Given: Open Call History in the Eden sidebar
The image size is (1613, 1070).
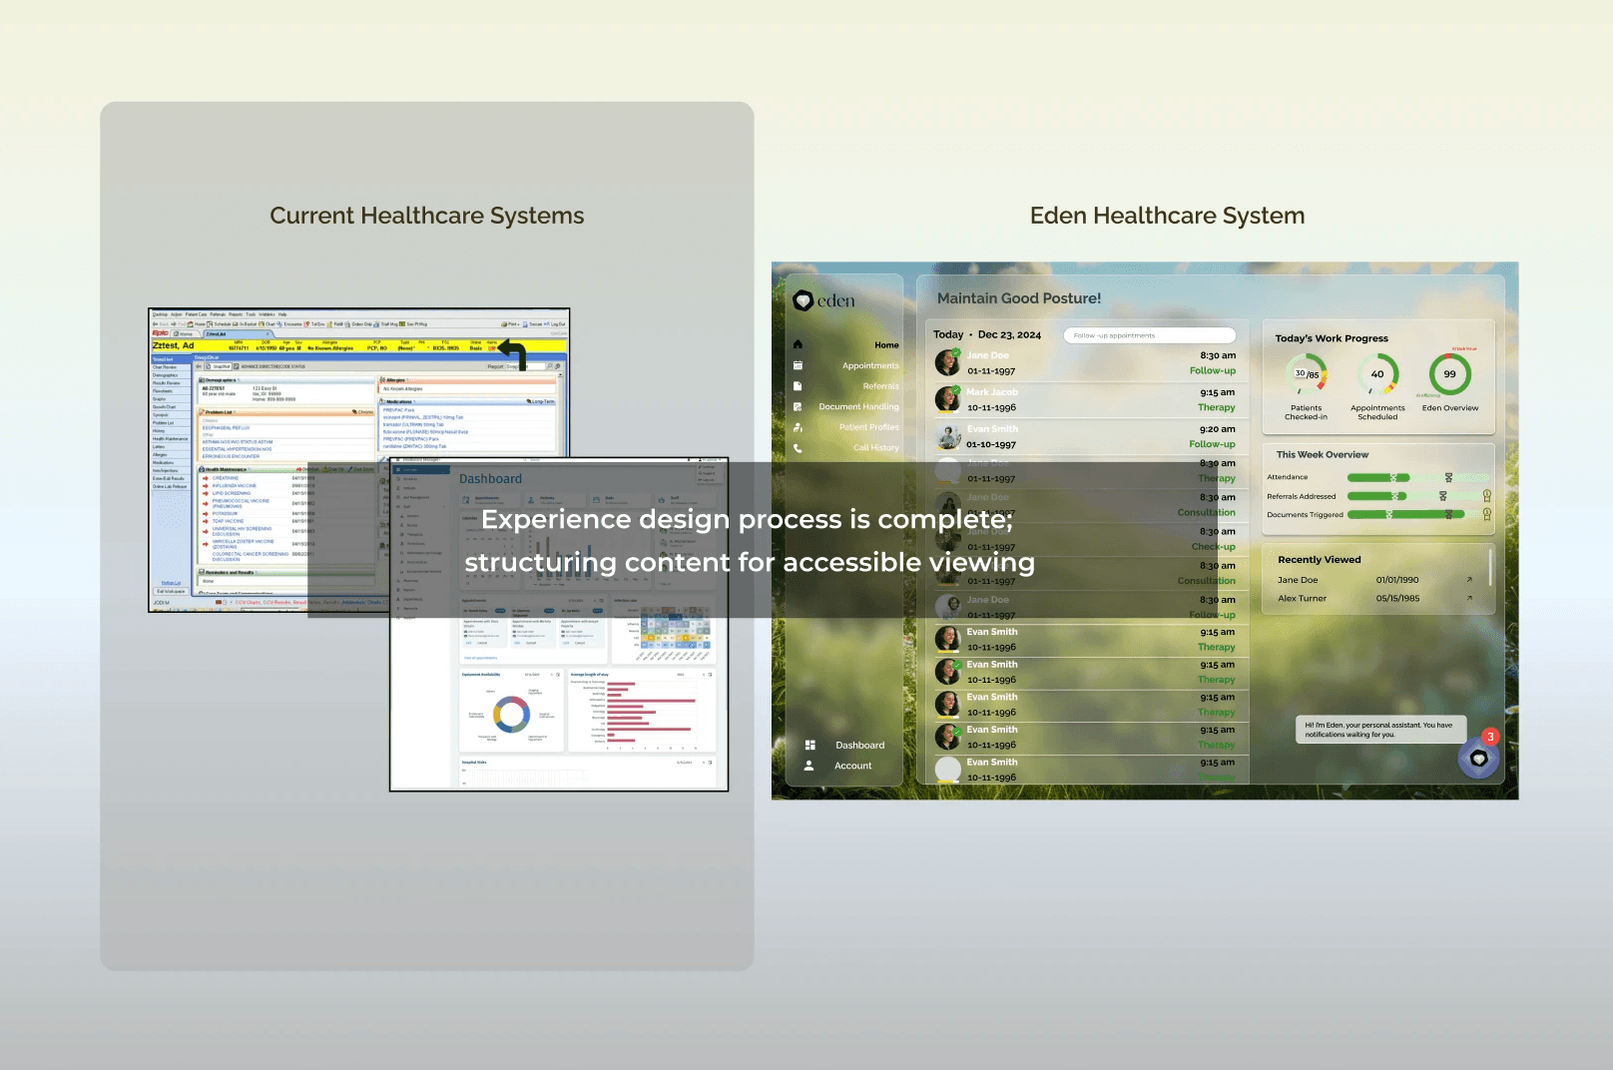Looking at the screenshot, I should (x=875, y=448).
